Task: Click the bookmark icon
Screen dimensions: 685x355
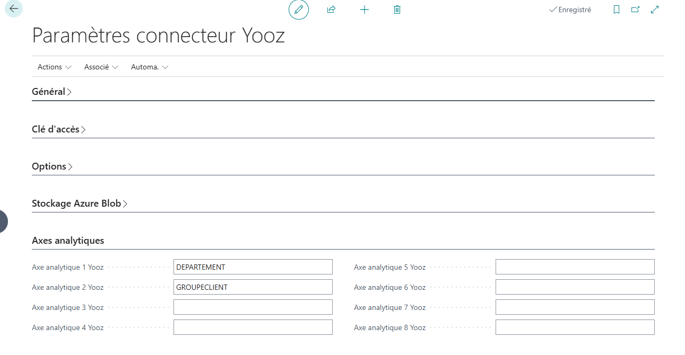Action: pyautogui.click(x=616, y=10)
